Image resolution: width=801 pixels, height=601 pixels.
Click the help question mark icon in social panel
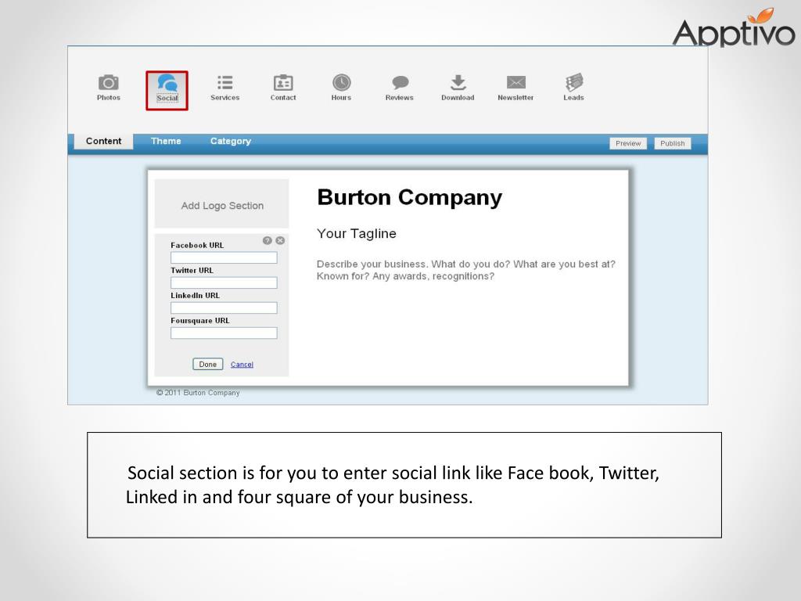pyautogui.click(x=268, y=241)
